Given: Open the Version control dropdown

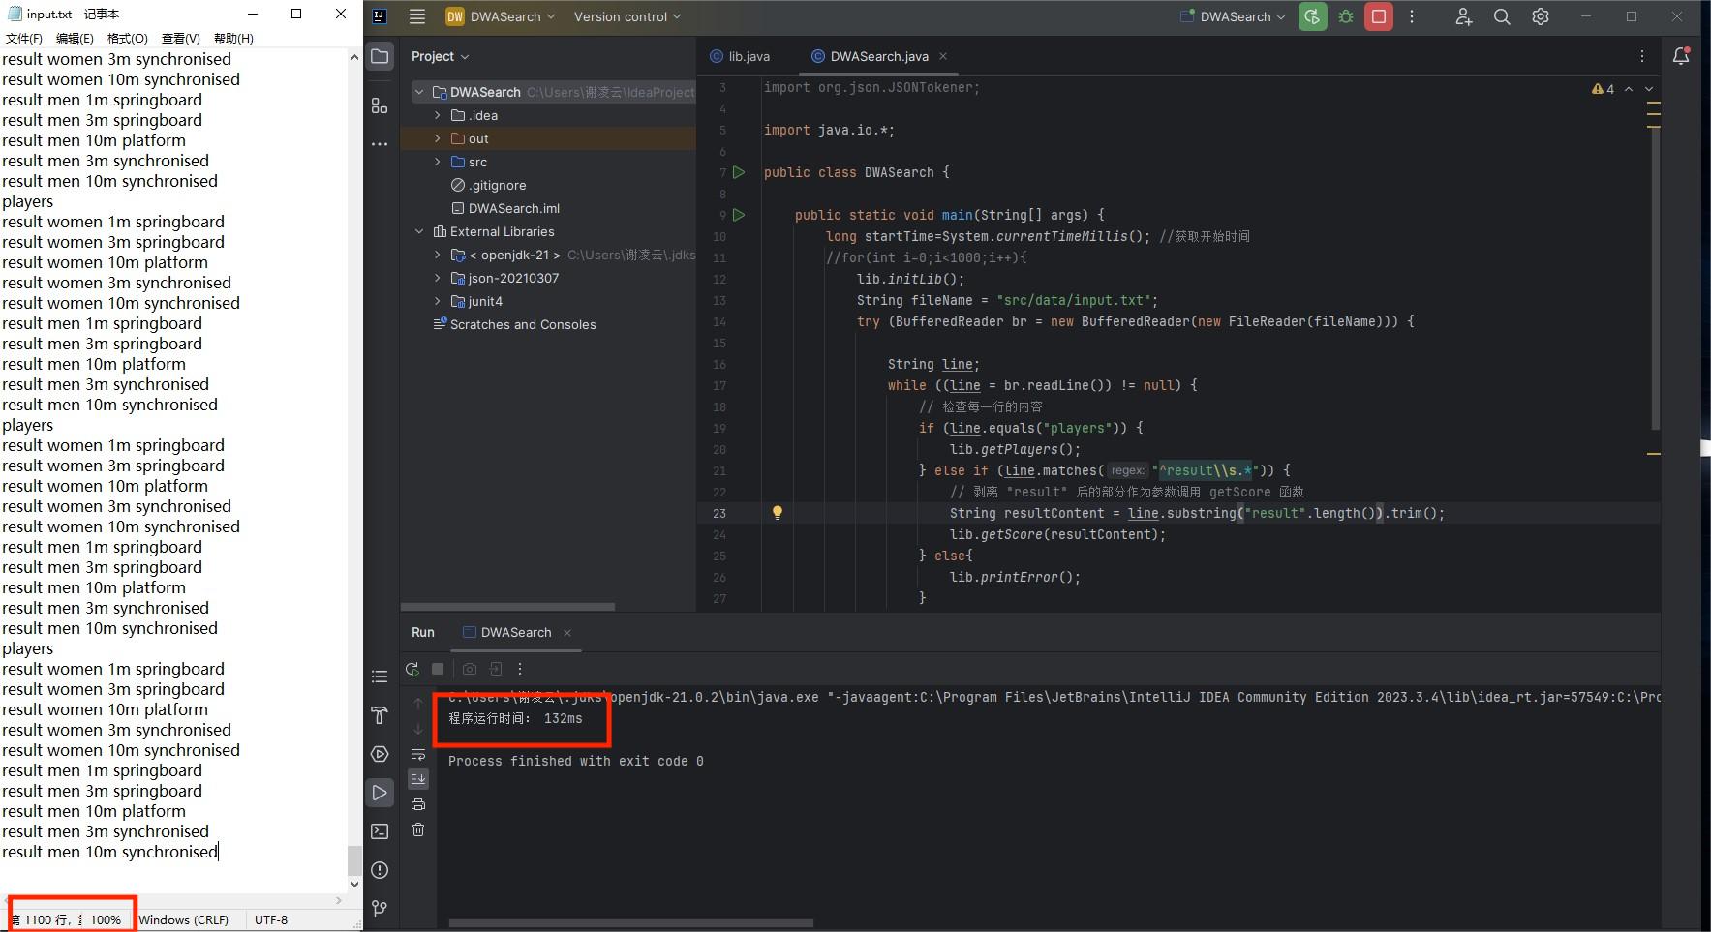Looking at the screenshot, I should 627,16.
